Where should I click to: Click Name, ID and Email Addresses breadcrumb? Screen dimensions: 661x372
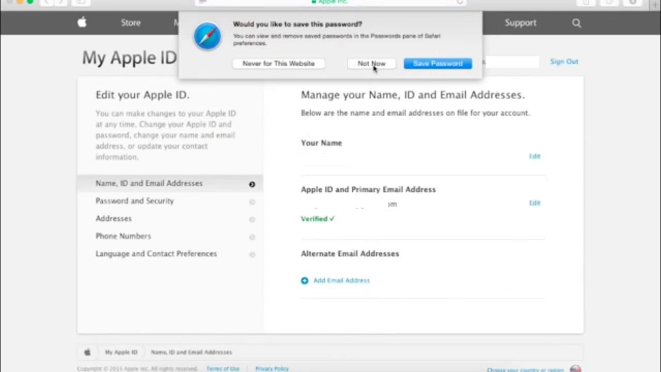[x=191, y=352]
